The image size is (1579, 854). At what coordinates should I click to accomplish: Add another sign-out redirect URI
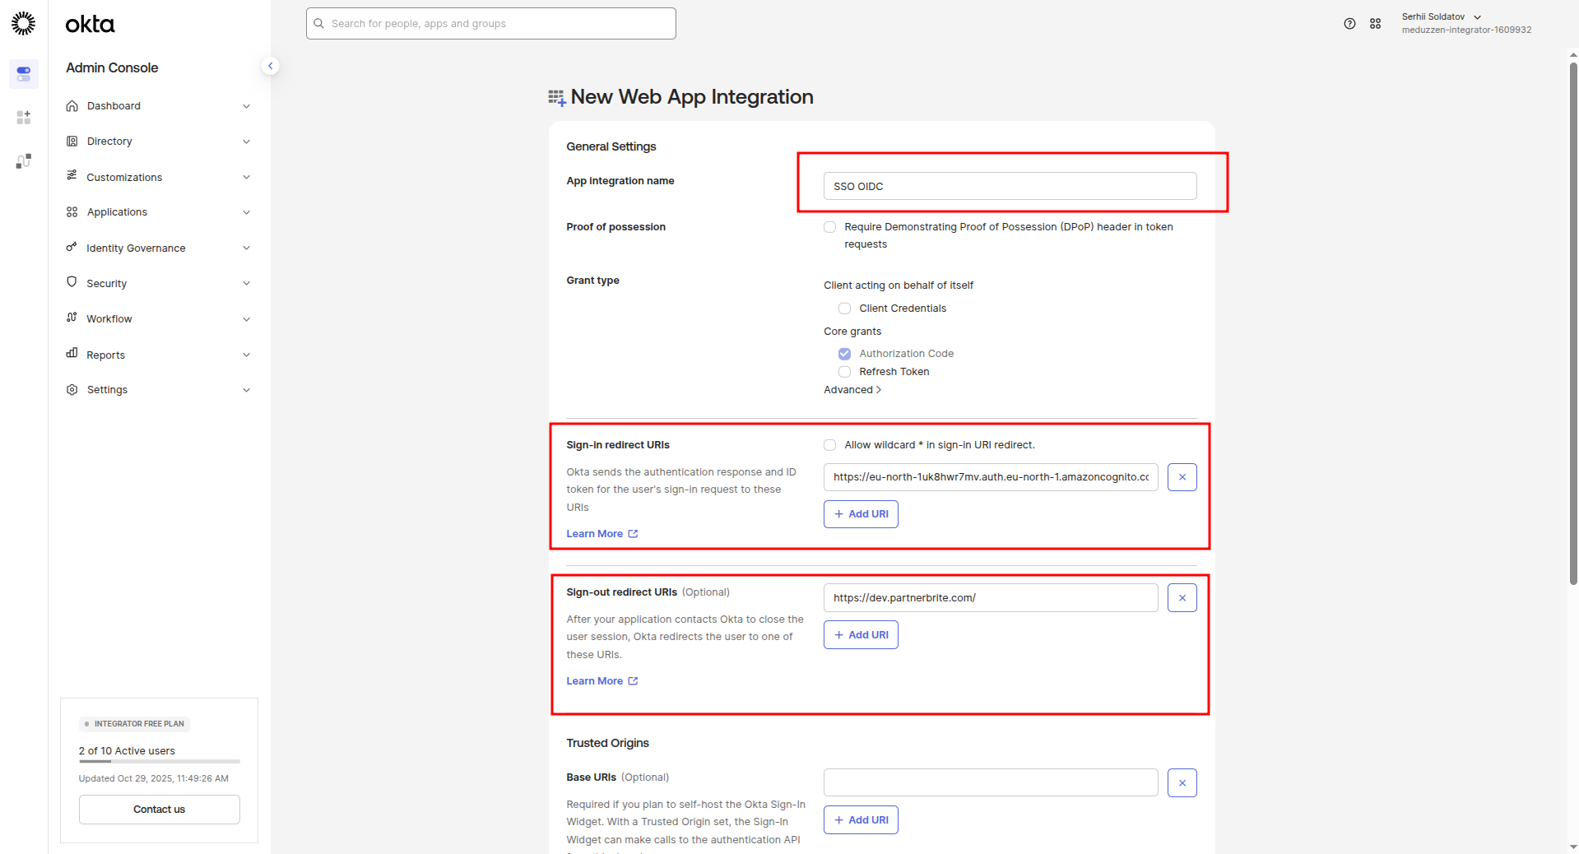(861, 635)
